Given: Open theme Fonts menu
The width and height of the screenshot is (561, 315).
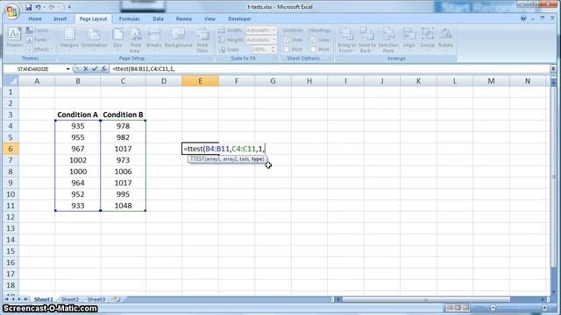Looking at the screenshot, I should pyautogui.click(x=39, y=39).
